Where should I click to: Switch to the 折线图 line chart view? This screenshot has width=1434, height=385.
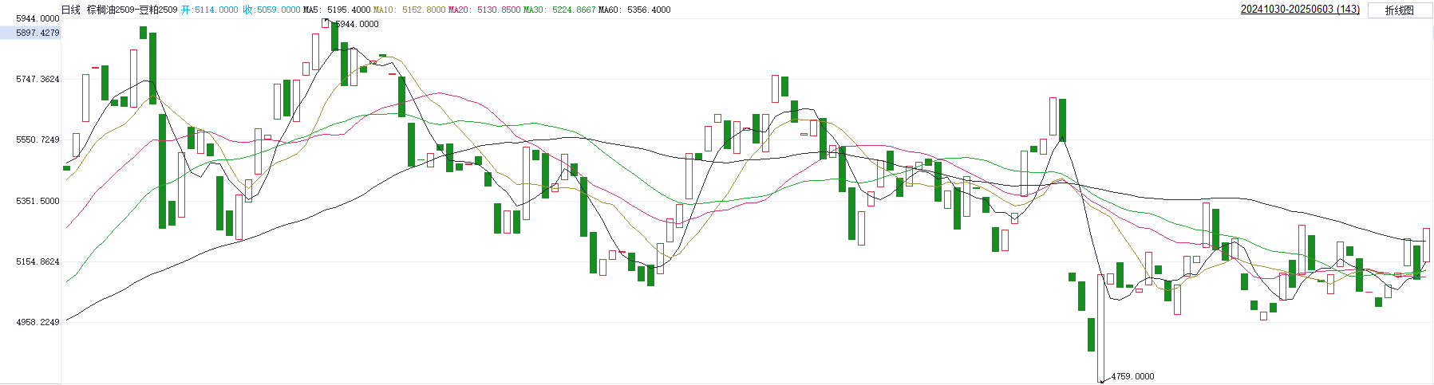coord(1400,10)
